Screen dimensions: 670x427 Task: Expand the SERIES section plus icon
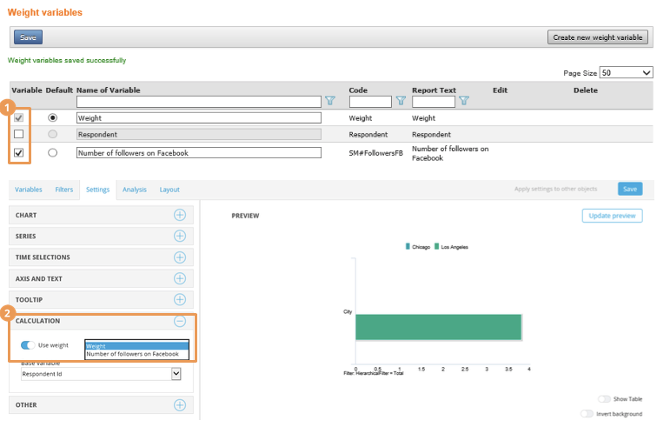click(x=180, y=236)
